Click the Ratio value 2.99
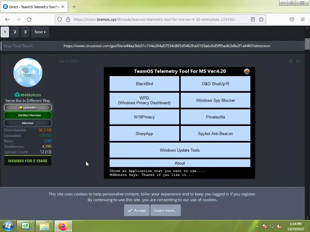 (48, 141)
